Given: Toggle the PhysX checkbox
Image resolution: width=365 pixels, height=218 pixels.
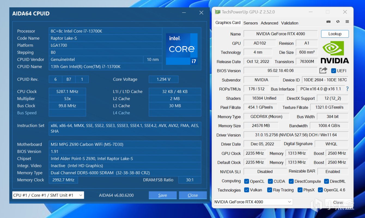Looking at the screenshot, I should (x=300, y=190).
